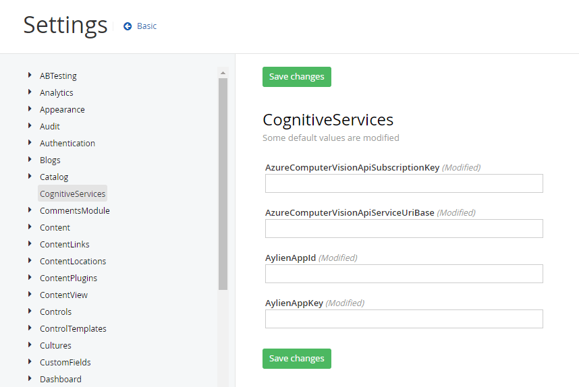Focus the AylienAppId input field

(x=404, y=274)
